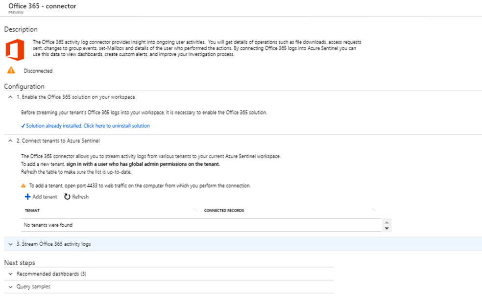The height and width of the screenshot is (300, 482).
Task: Click the bold global admin permissions text
Action: (143, 164)
